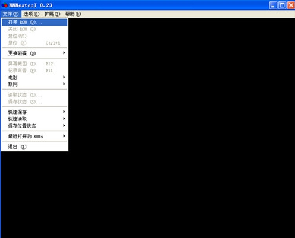Open the 扩展 menu

(x=52, y=14)
